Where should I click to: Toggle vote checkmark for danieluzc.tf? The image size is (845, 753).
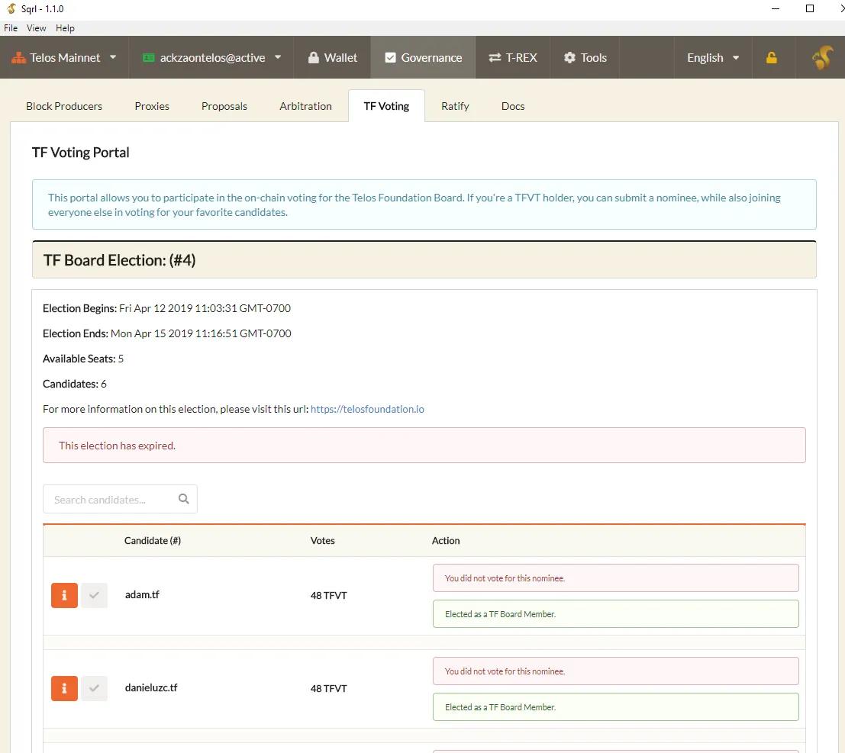(95, 688)
